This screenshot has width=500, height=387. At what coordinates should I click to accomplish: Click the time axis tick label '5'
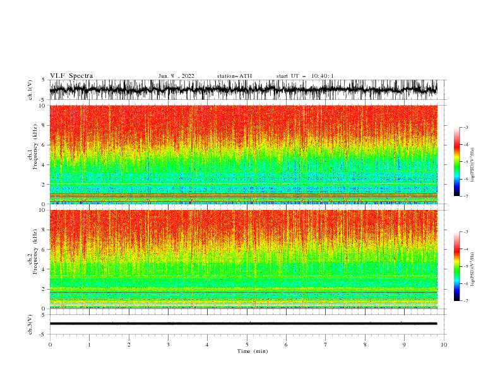[247, 345]
